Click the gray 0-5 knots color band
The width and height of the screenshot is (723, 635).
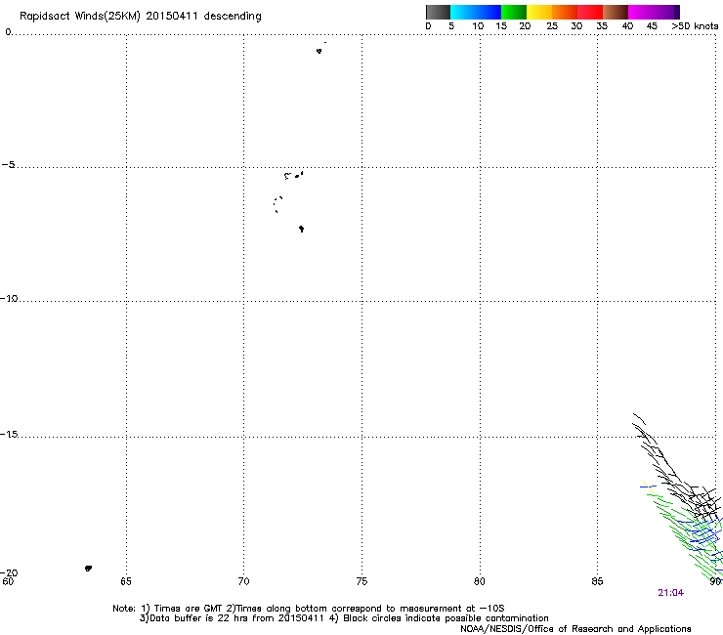438,12
